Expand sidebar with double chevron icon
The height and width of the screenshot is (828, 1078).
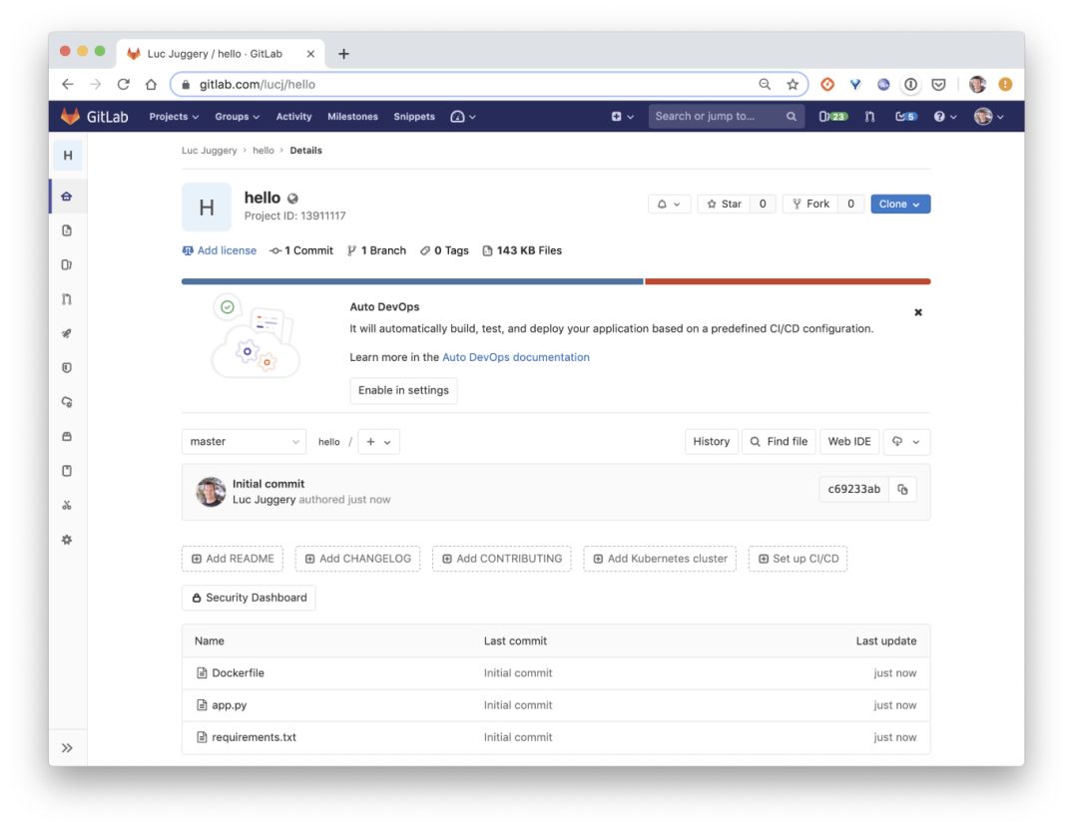coord(67,747)
